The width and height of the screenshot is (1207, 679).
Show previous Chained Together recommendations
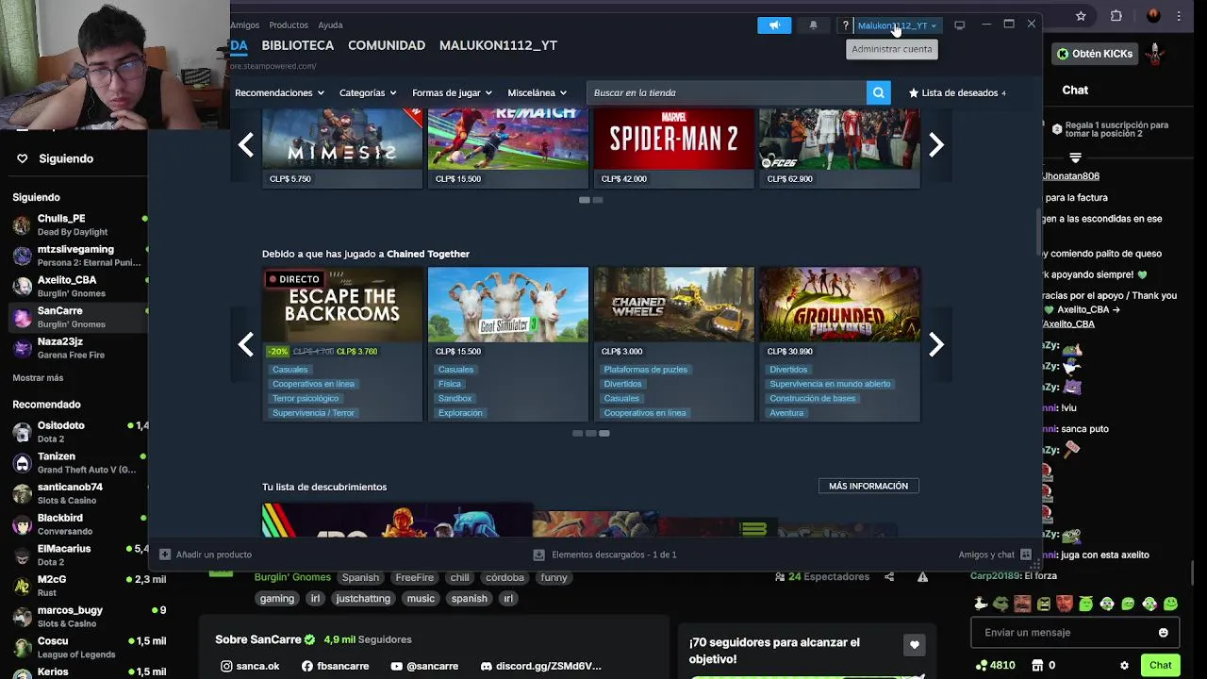(246, 344)
